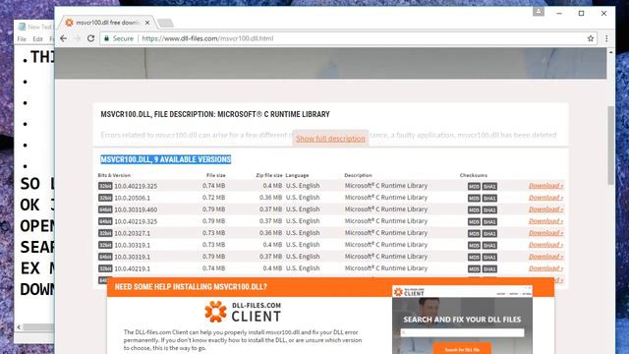Download version 10.0.20506.1

(x=546, y=198)
